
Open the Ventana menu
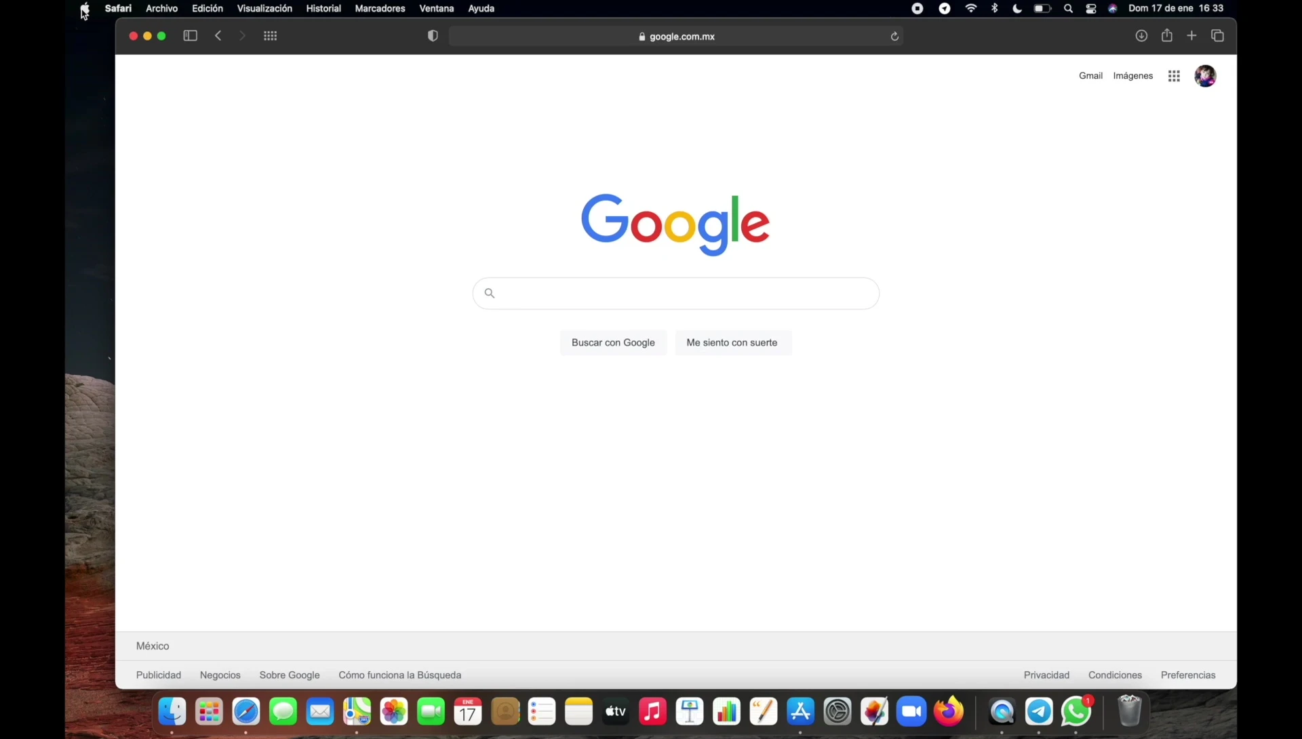coord(437,8)
